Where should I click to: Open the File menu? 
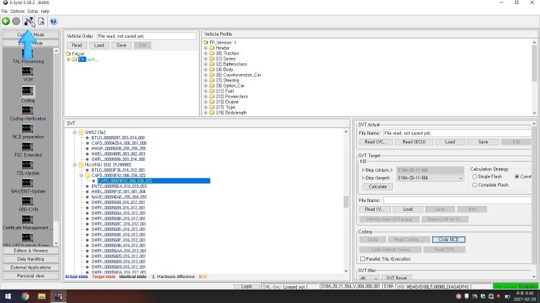[x=5, y=11]
